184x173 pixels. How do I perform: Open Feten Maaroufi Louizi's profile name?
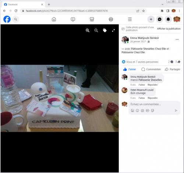click(x=142, y=90)
